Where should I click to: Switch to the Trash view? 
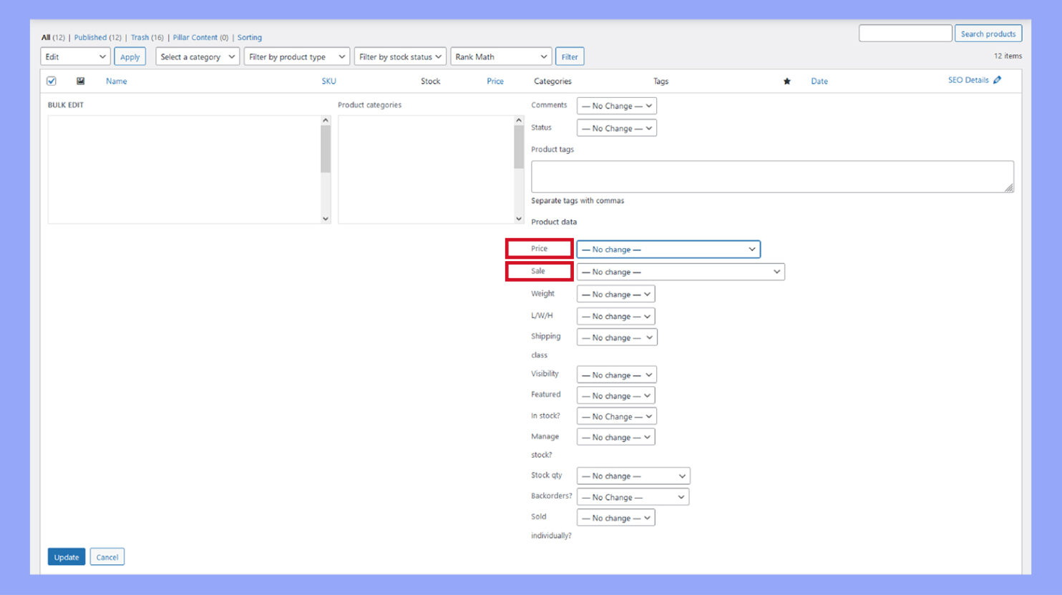[140, 37]
